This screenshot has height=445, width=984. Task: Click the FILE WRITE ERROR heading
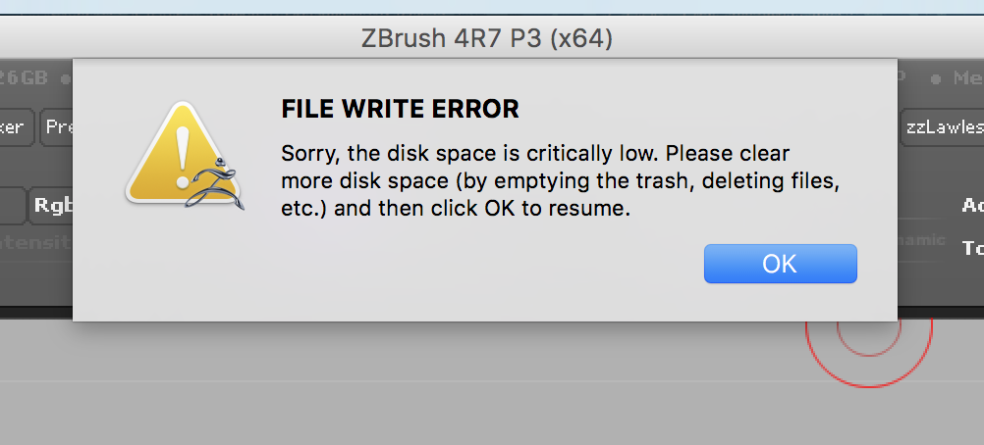click(400, 109)
